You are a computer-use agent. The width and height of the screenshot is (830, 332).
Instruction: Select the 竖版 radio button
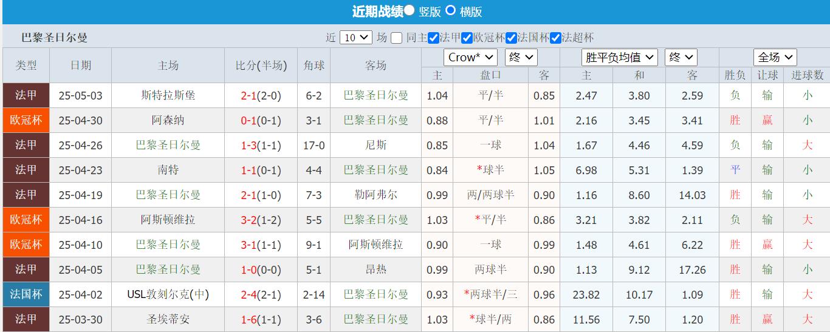click(410, 10)
